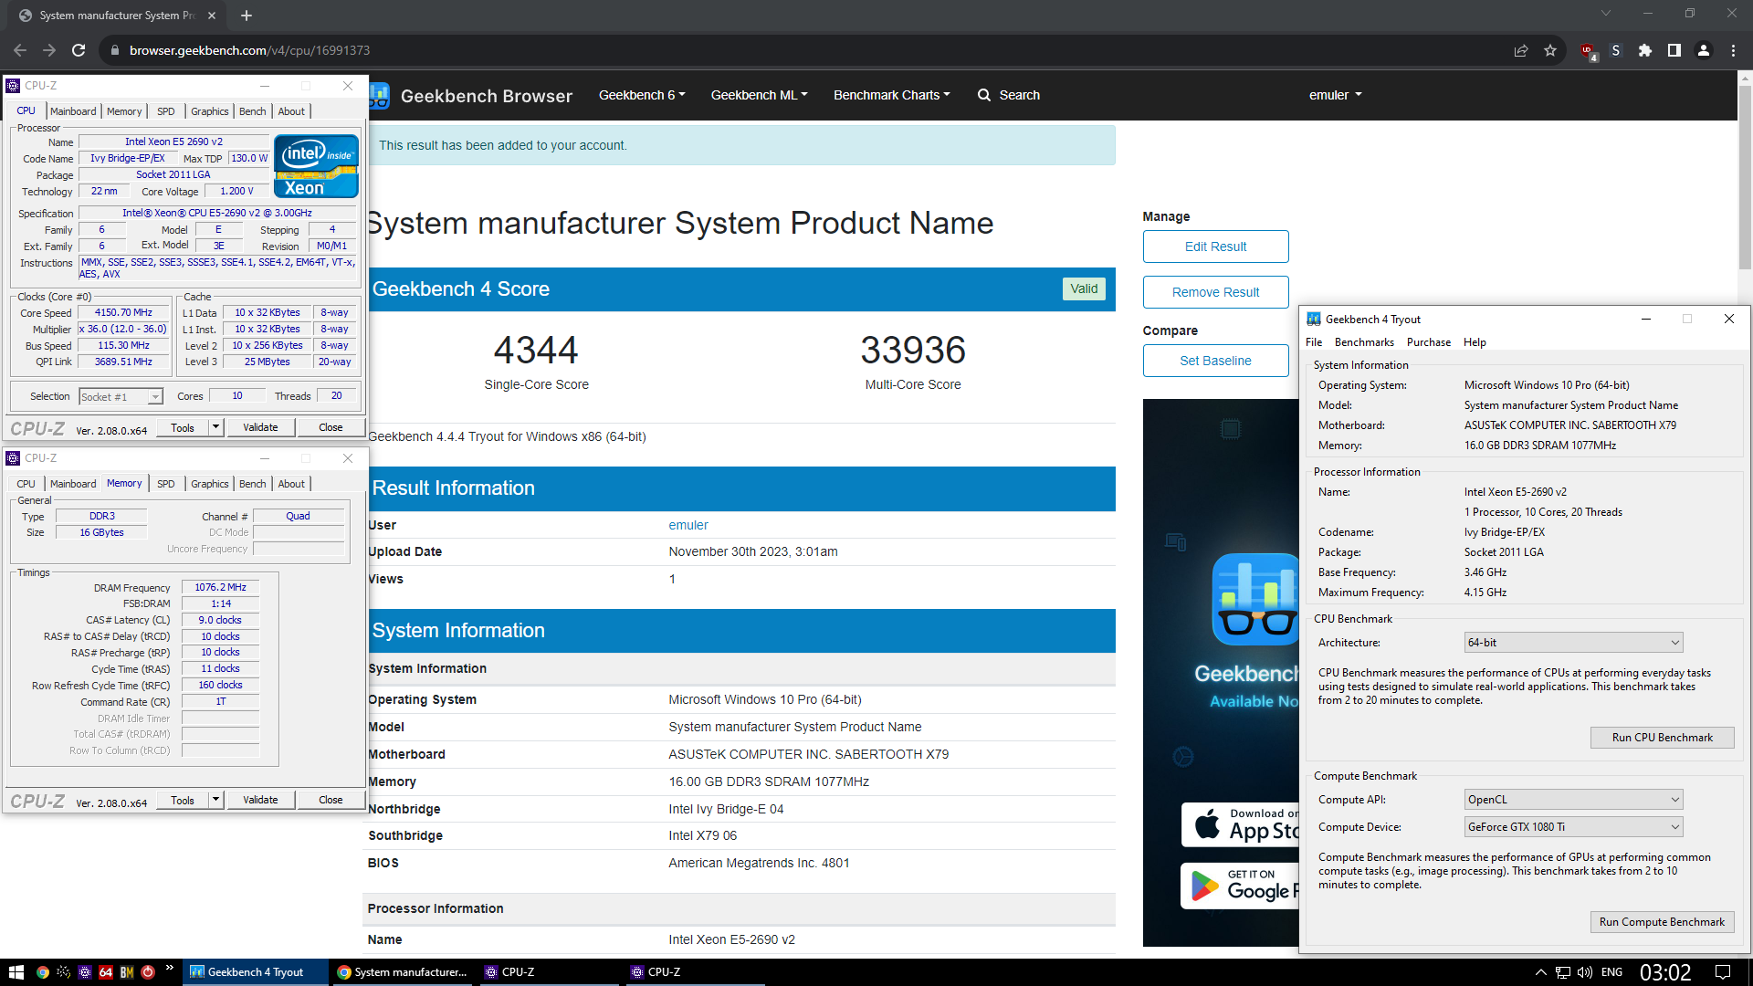Open the File menu in Geekbench 4 Tryout

(1314, 342)
